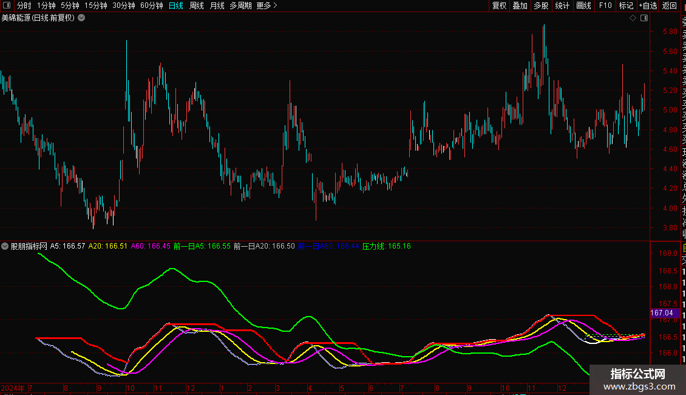Open F10 company info
The height and width of the screenshot is (395, 686).
[x=605, y=5]
